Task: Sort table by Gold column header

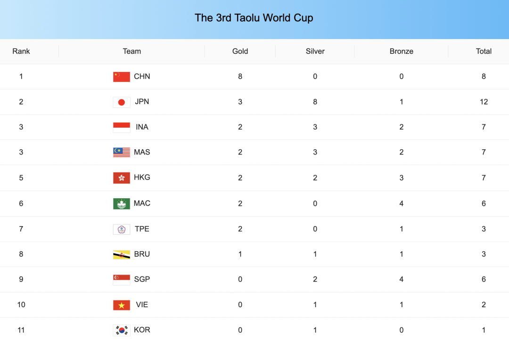Action: click(240, 51)
